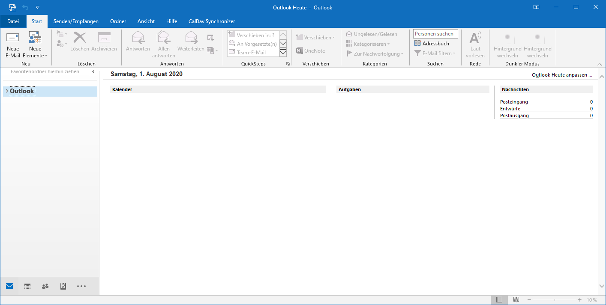606x305 pixels.
Task: Click the zoom slider track
Action: pyautogui.click(x=555, y=300)
